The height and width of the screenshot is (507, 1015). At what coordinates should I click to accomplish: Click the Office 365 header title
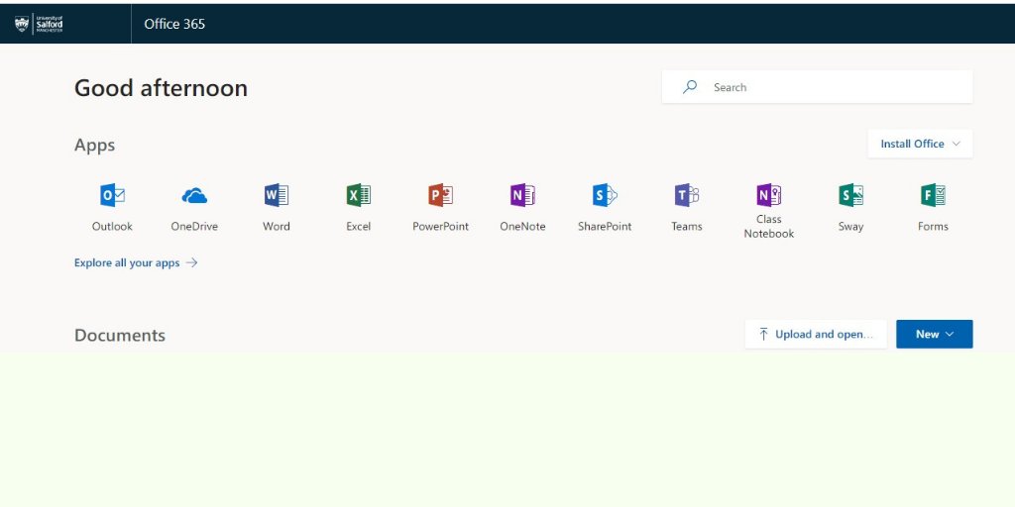(174, 24)
